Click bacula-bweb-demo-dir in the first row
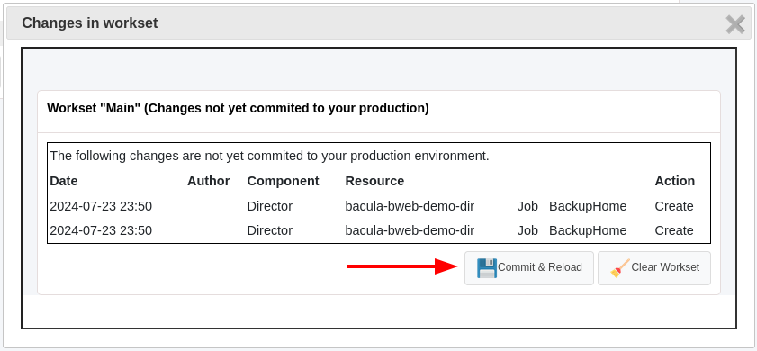The height and width of the screenshot is (351, 757). 410,207
